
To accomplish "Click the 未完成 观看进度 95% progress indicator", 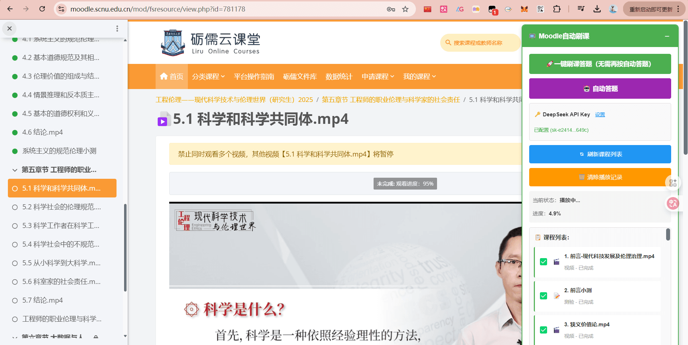I will click(405, 183).
